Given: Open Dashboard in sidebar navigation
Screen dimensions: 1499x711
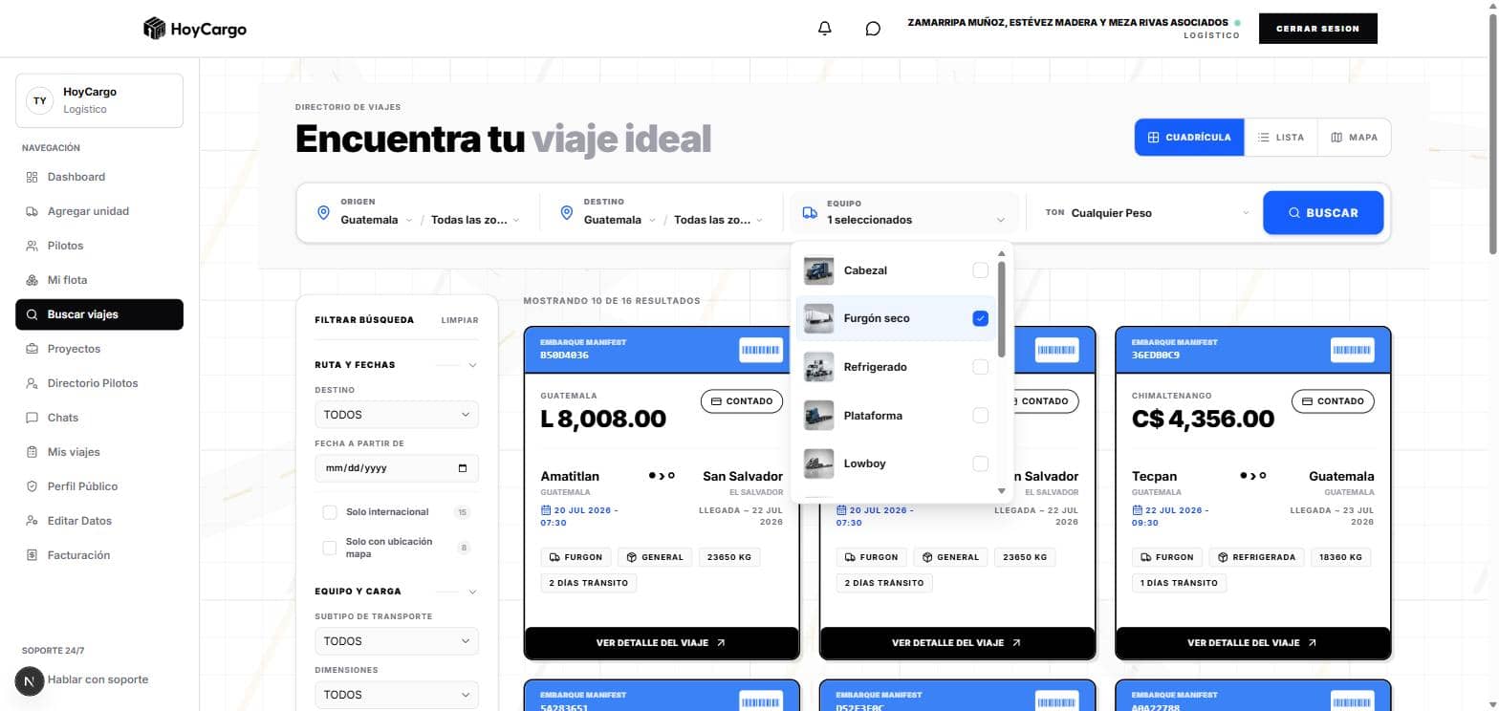Looking at the screenshot, I should [x=99, y=177].
